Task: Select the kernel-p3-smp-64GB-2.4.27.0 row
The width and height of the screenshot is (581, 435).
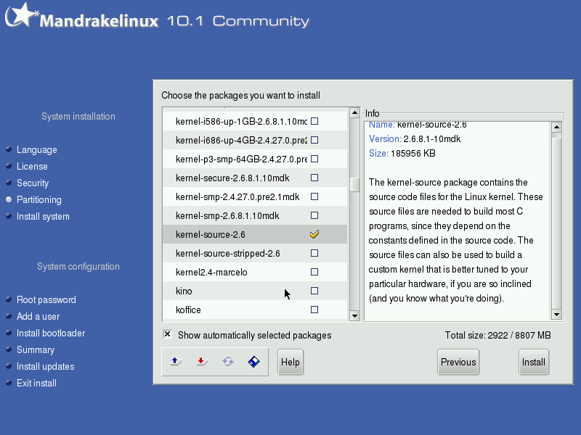Action: point(255,159)
